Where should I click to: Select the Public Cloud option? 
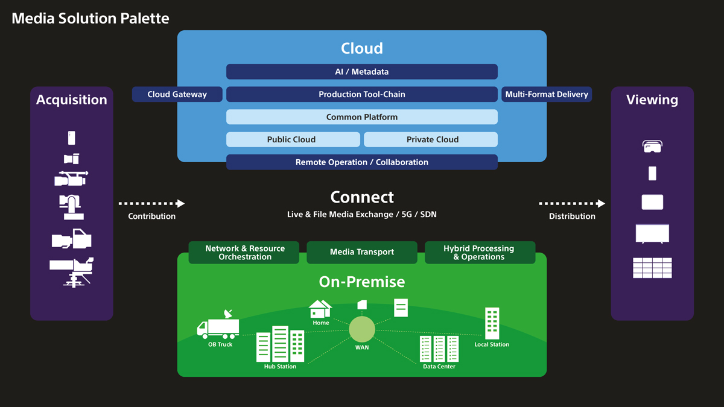pos(293,139)
